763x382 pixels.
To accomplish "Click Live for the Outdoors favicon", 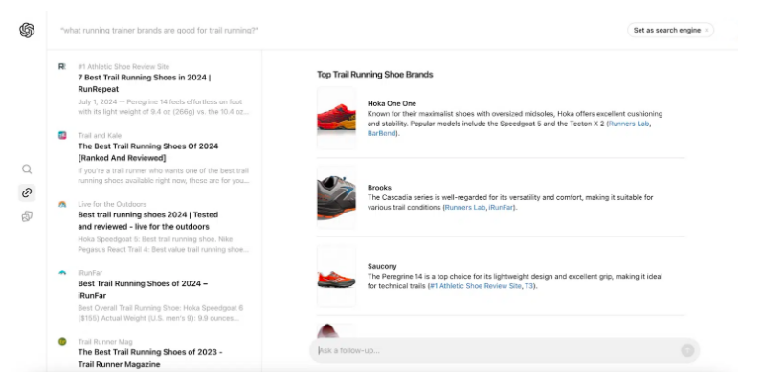I will 62,204.
